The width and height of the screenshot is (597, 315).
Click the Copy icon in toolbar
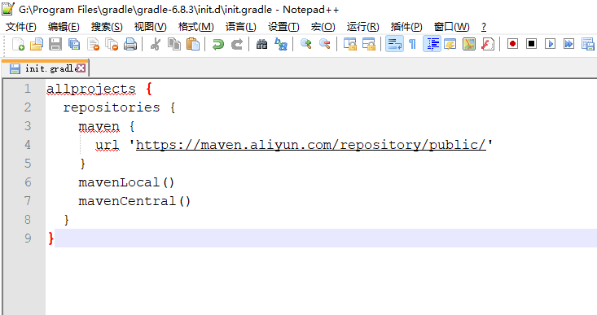coord(174,44)
